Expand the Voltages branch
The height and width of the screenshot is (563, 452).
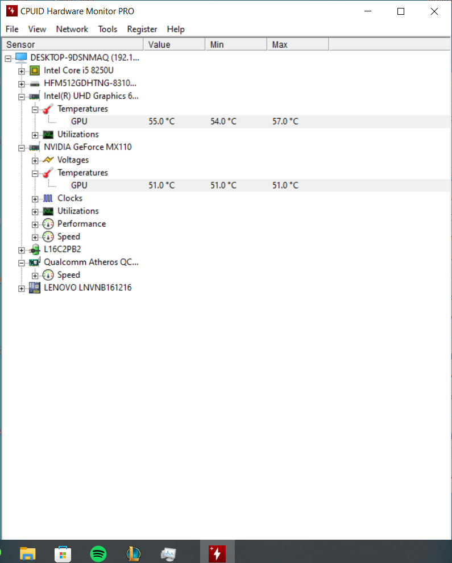35,161
